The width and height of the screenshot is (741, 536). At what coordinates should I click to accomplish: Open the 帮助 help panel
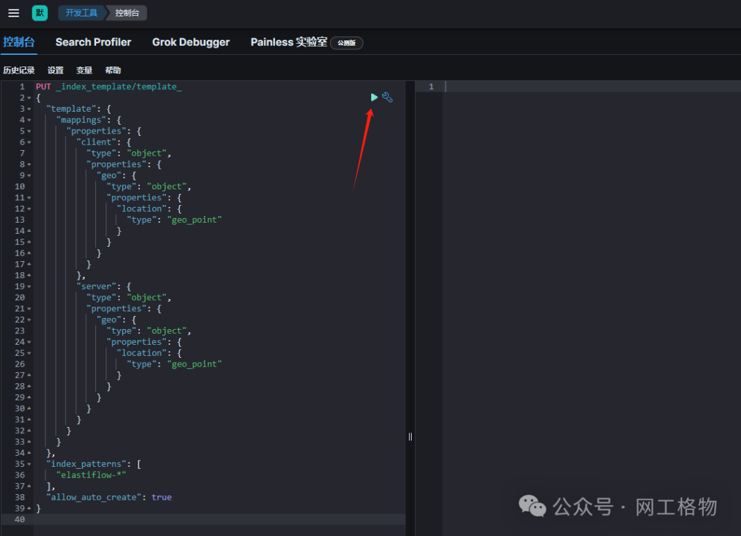tap(113, 70)
